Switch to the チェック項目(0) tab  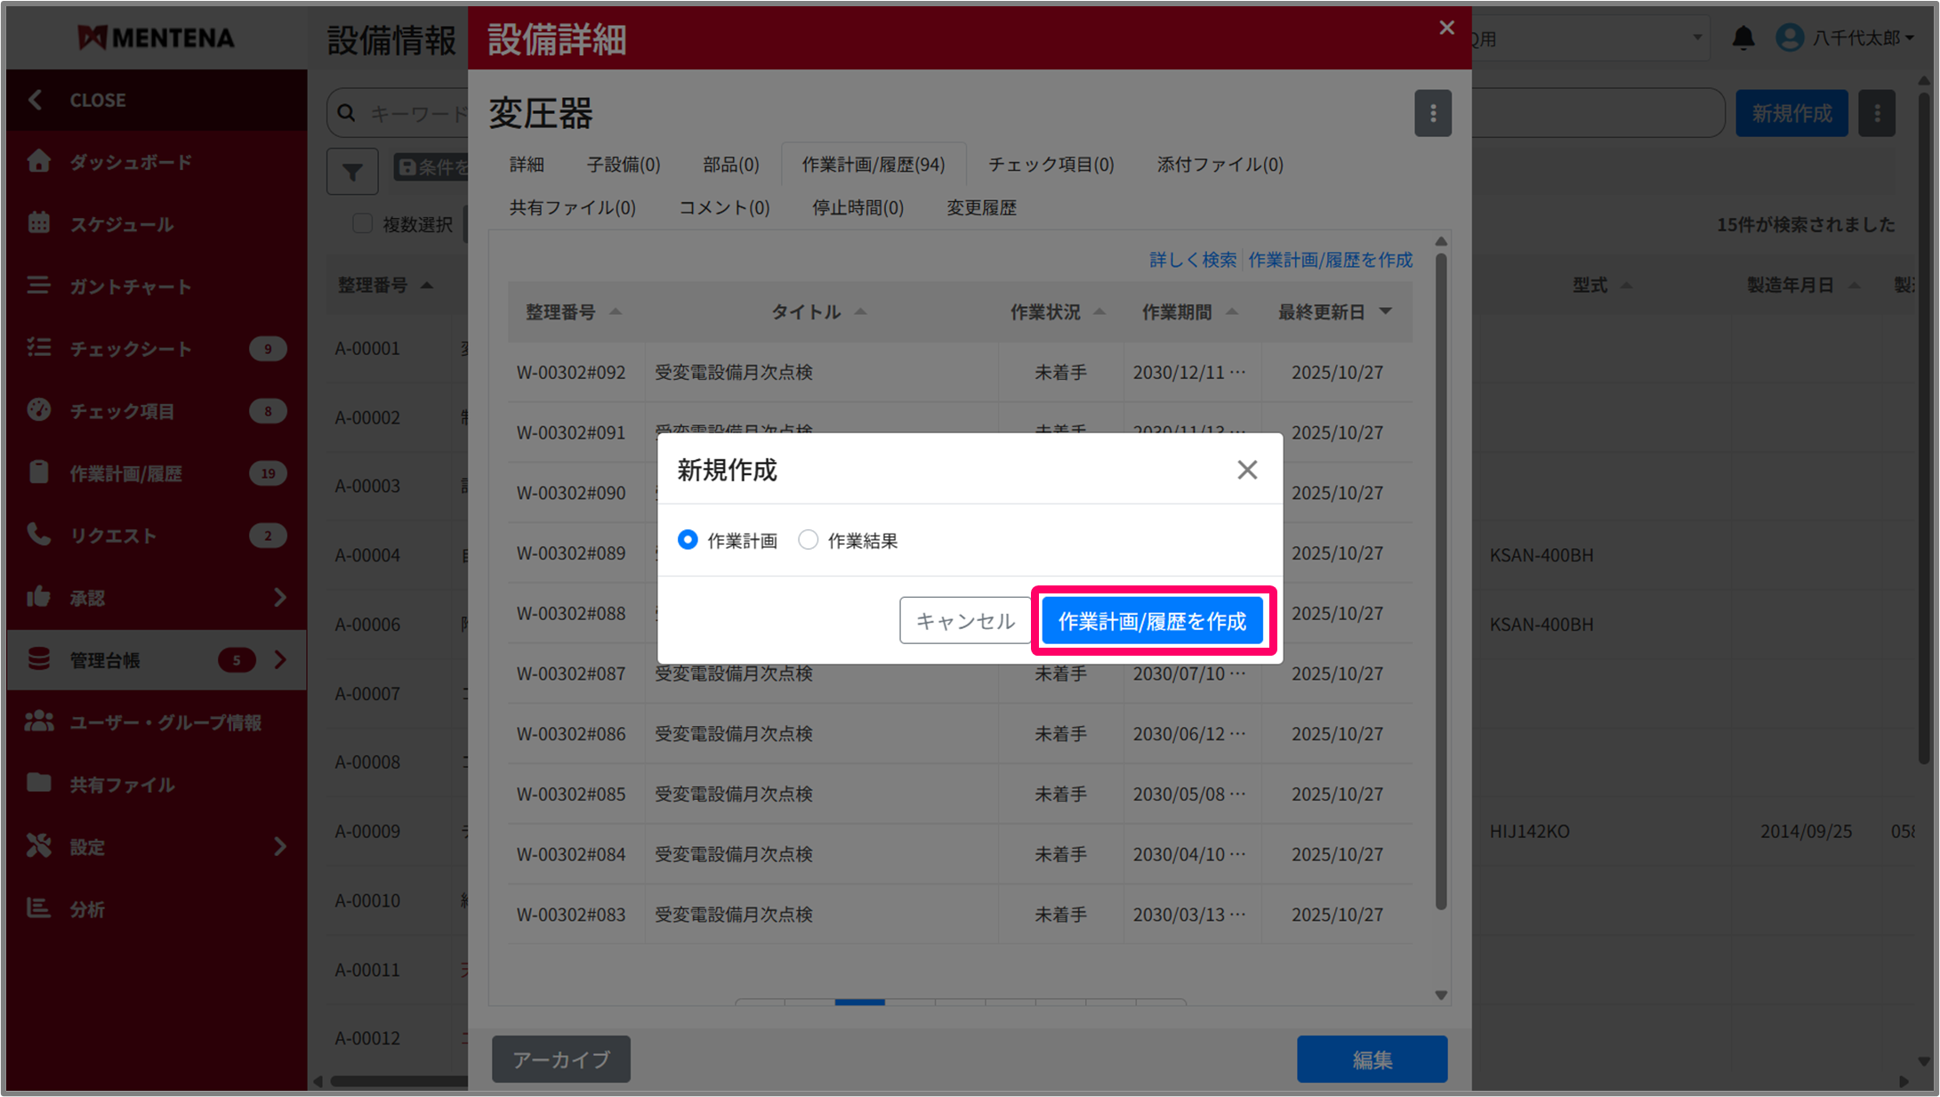(1050, 165)
